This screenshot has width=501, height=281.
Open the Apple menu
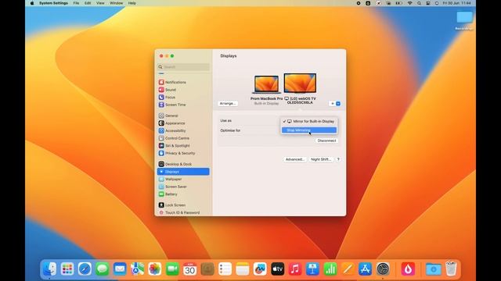tap(32, 3)
